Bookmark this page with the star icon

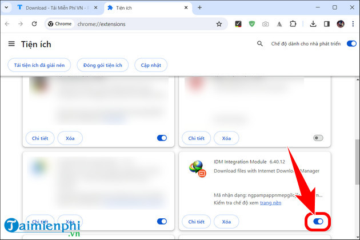point(219,24)
